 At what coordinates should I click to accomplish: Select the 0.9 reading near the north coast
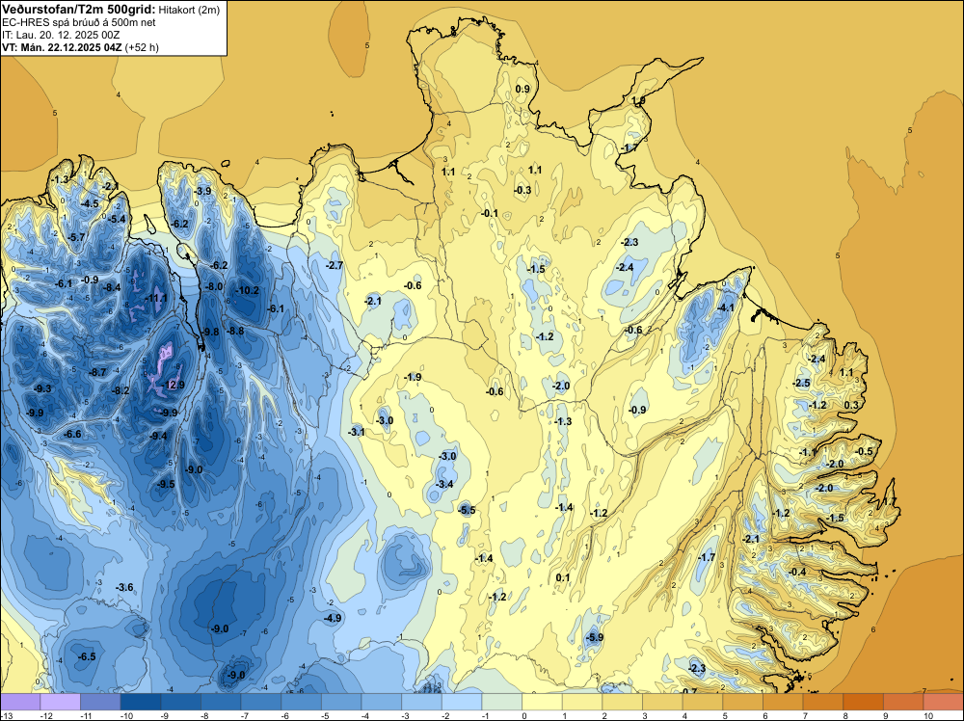pos(522,89)
